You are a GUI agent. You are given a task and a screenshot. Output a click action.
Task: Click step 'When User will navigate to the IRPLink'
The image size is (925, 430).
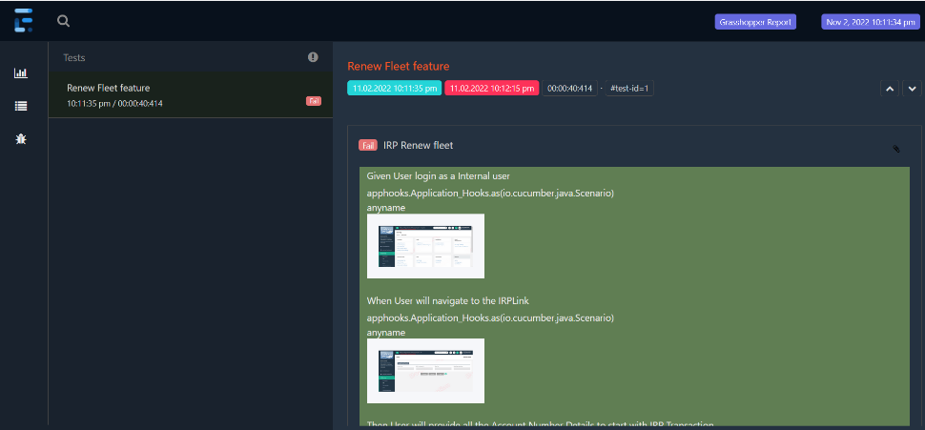448,301
